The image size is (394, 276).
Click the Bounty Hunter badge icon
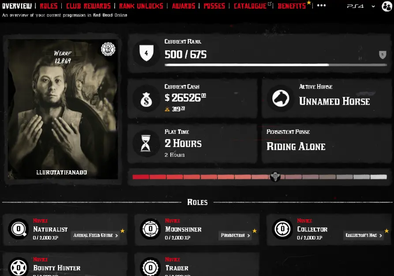click(19, 267)
